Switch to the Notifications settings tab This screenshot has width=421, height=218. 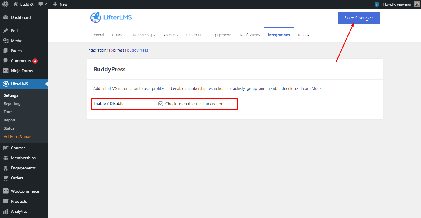point(249,35)
